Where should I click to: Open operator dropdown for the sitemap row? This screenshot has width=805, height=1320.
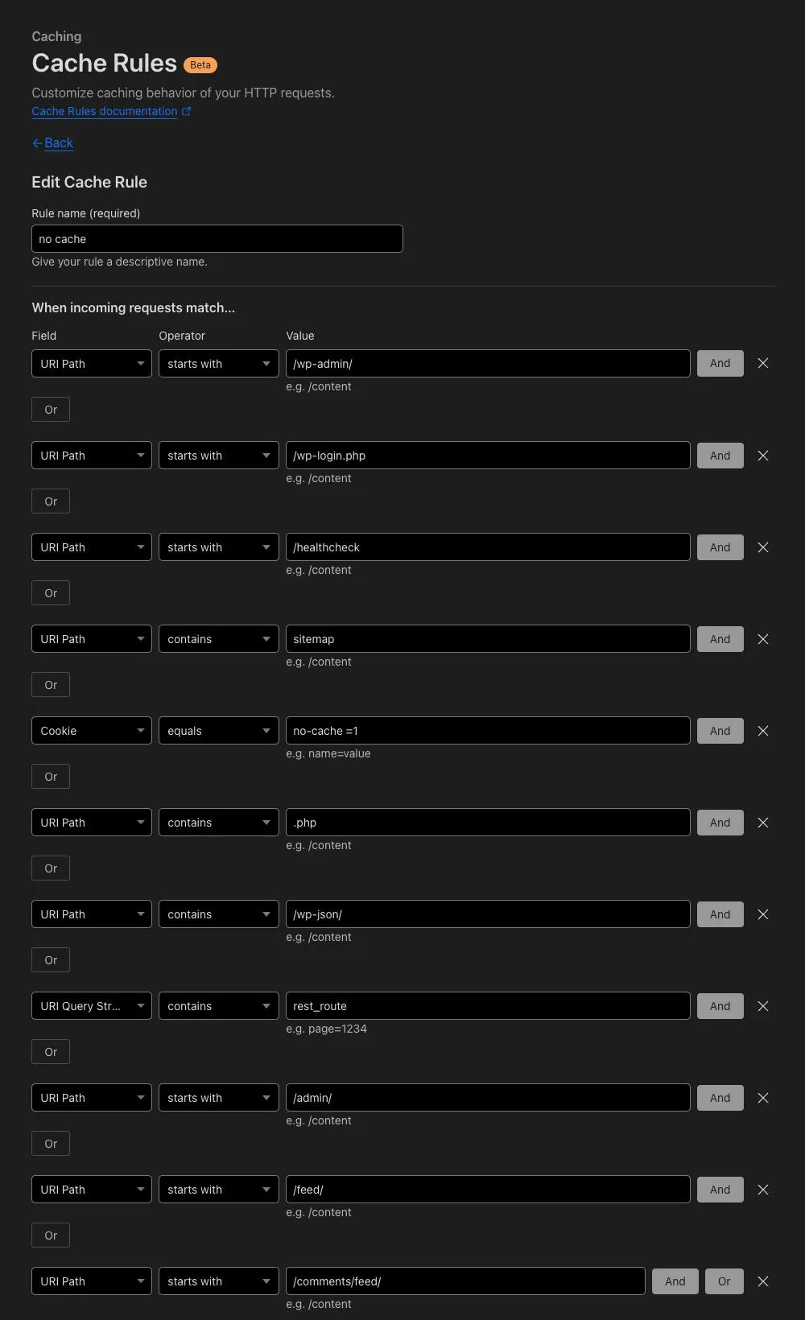[218, 639]
